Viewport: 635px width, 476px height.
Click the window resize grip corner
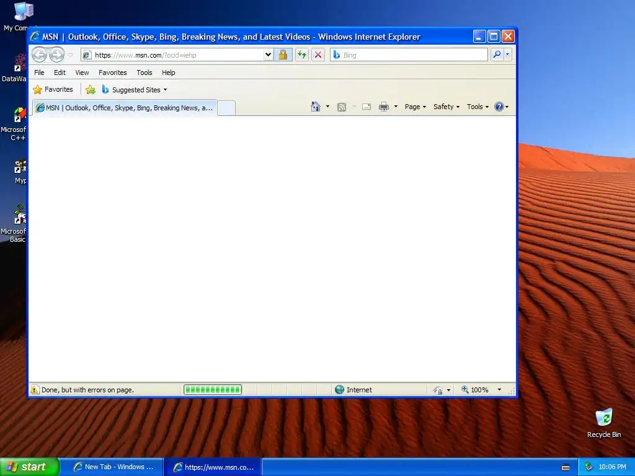click(512, 391)
